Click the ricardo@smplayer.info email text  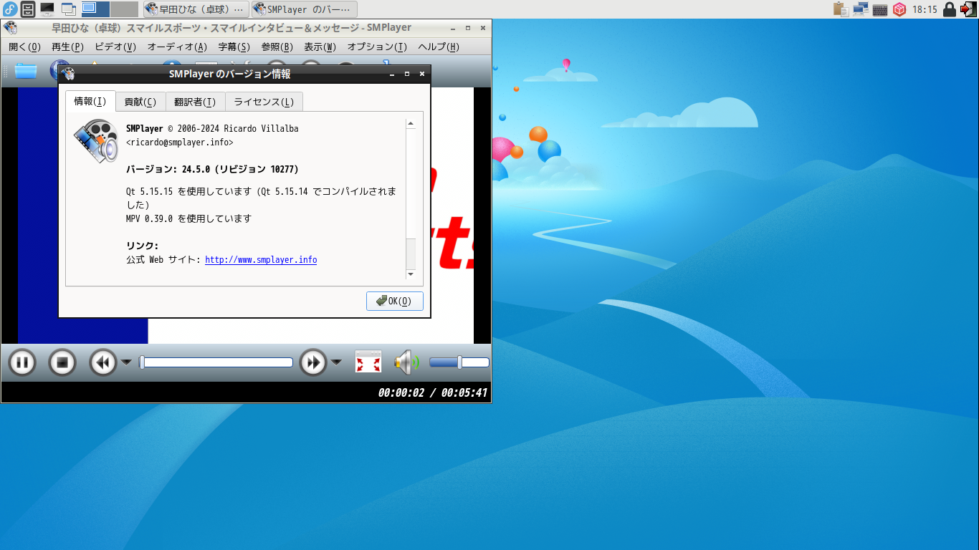180,143
